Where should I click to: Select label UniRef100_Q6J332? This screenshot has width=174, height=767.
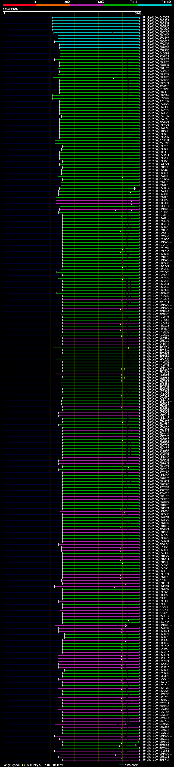click(x=156, y=281)
